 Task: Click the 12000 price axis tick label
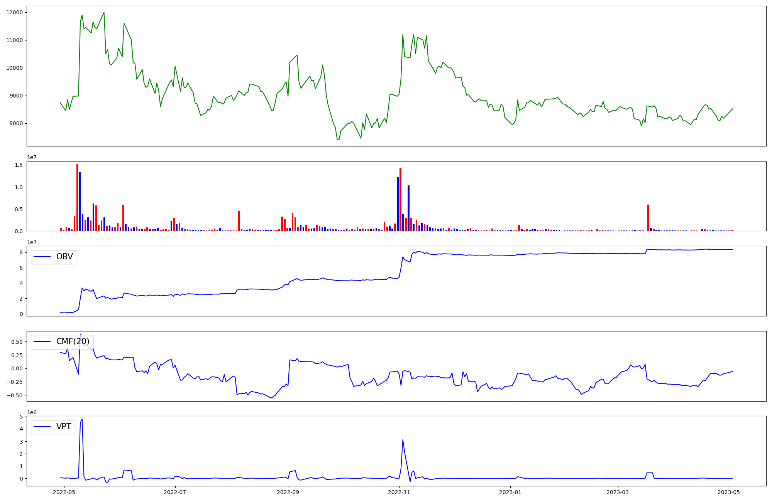[x=15, y=12]
